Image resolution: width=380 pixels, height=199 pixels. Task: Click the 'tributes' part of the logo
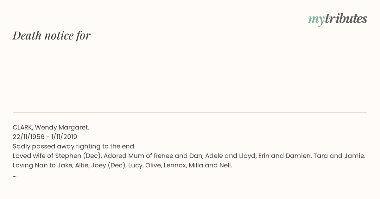pyautogui.click(x=346, y=19)
